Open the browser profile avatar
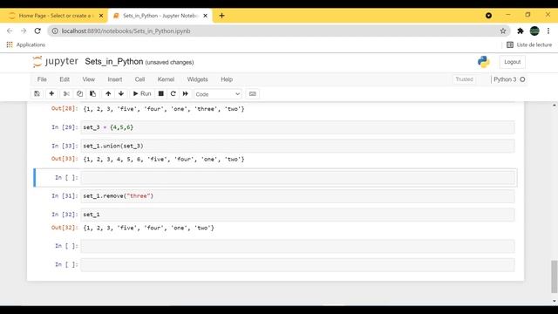The height and width of the screenshot is (314, 558). click(x=534, y=31)
